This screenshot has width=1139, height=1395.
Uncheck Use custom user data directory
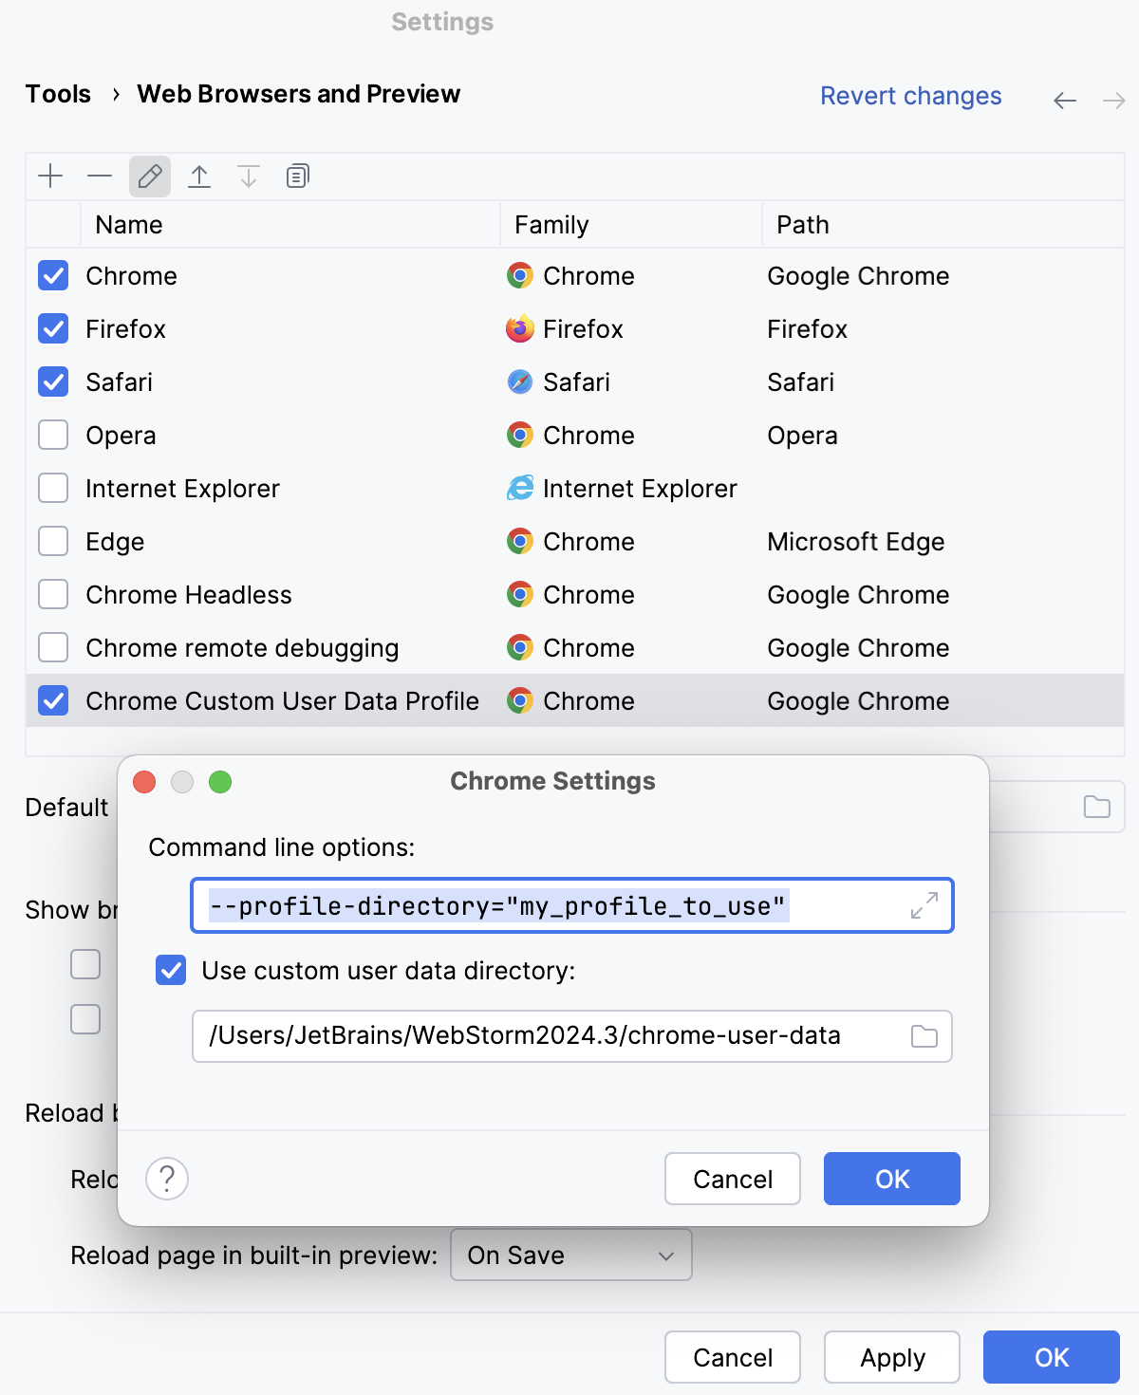[x=170, y=971]
